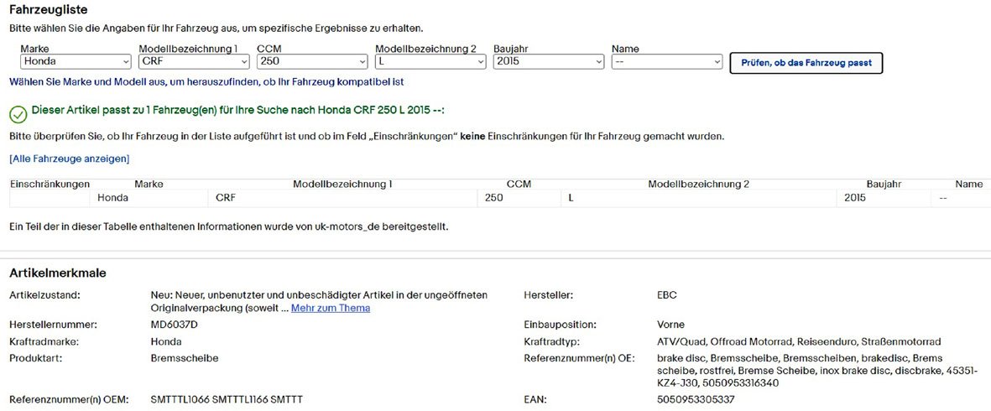Click the EAN number 5050953305337

696,399
